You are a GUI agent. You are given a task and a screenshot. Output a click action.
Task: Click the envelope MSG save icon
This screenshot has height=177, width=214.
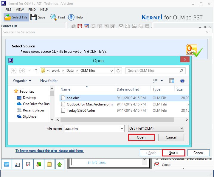pos(121,26)
